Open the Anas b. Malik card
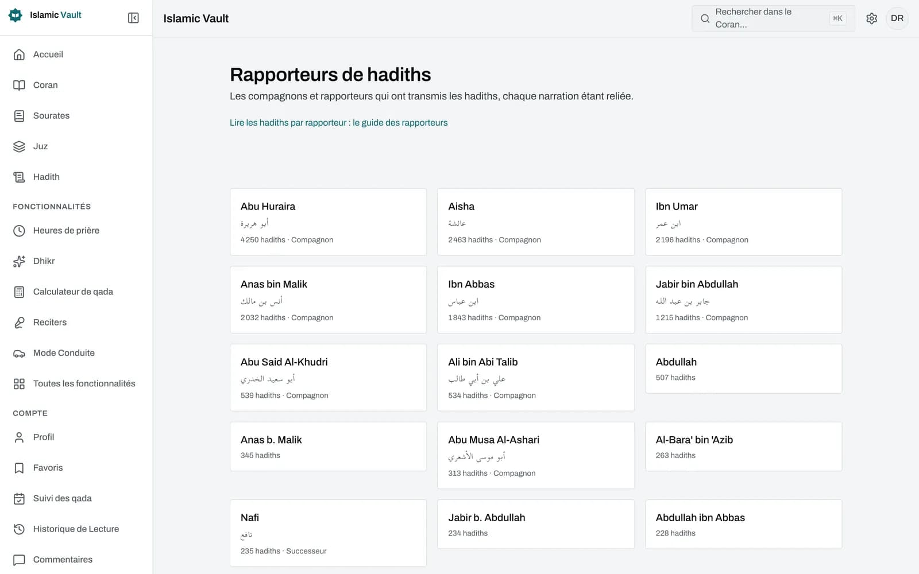Screen dimensions: 919x574 click(328, 447)
